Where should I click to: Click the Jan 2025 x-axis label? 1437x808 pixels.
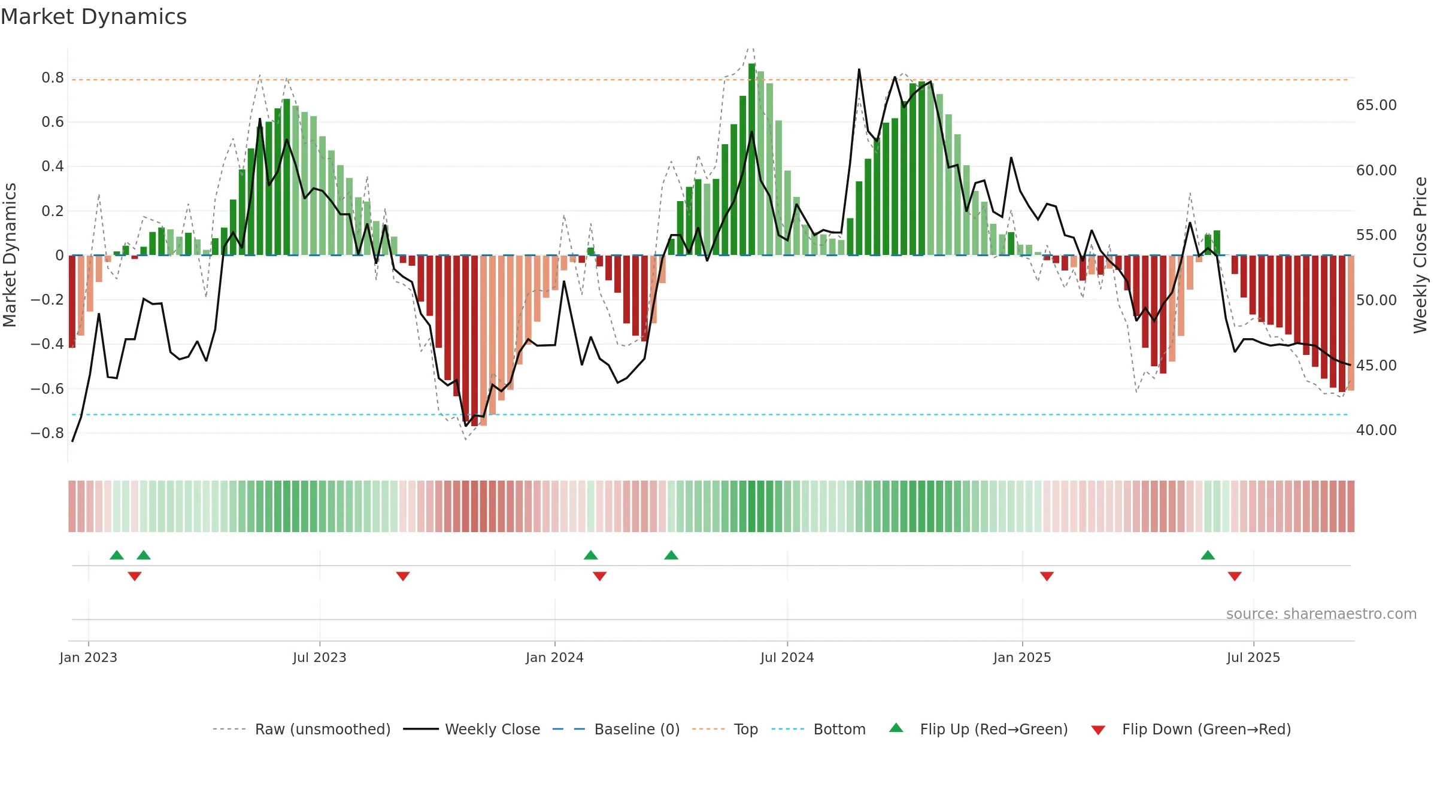[1022, 657]
